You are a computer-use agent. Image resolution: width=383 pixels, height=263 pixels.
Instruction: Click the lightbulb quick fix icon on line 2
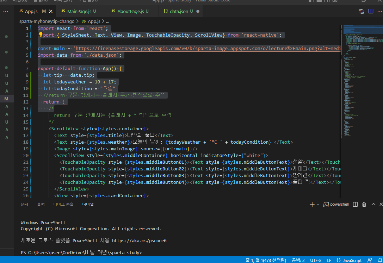click(x=41, y=35)
